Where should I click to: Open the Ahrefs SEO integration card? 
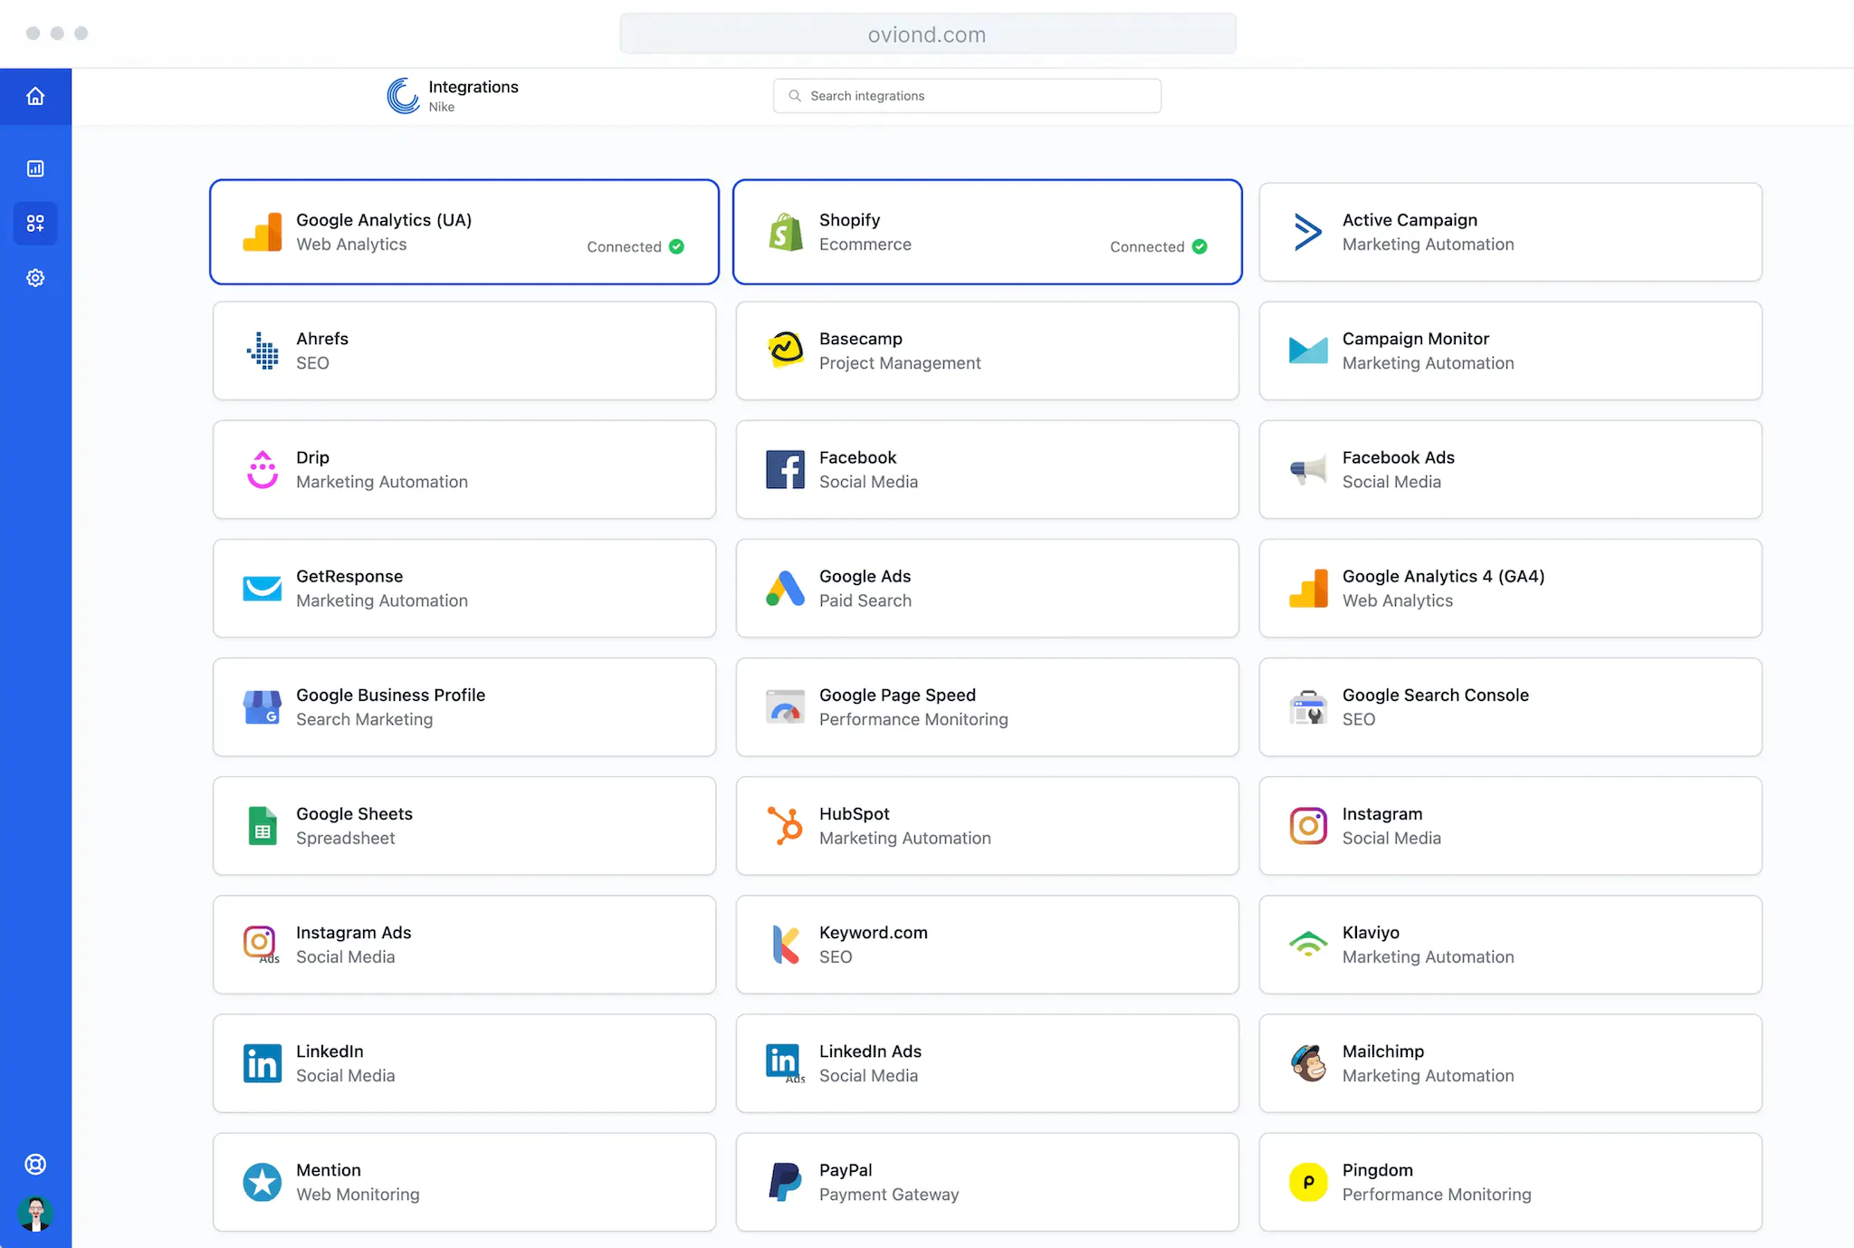coord(464,350)
